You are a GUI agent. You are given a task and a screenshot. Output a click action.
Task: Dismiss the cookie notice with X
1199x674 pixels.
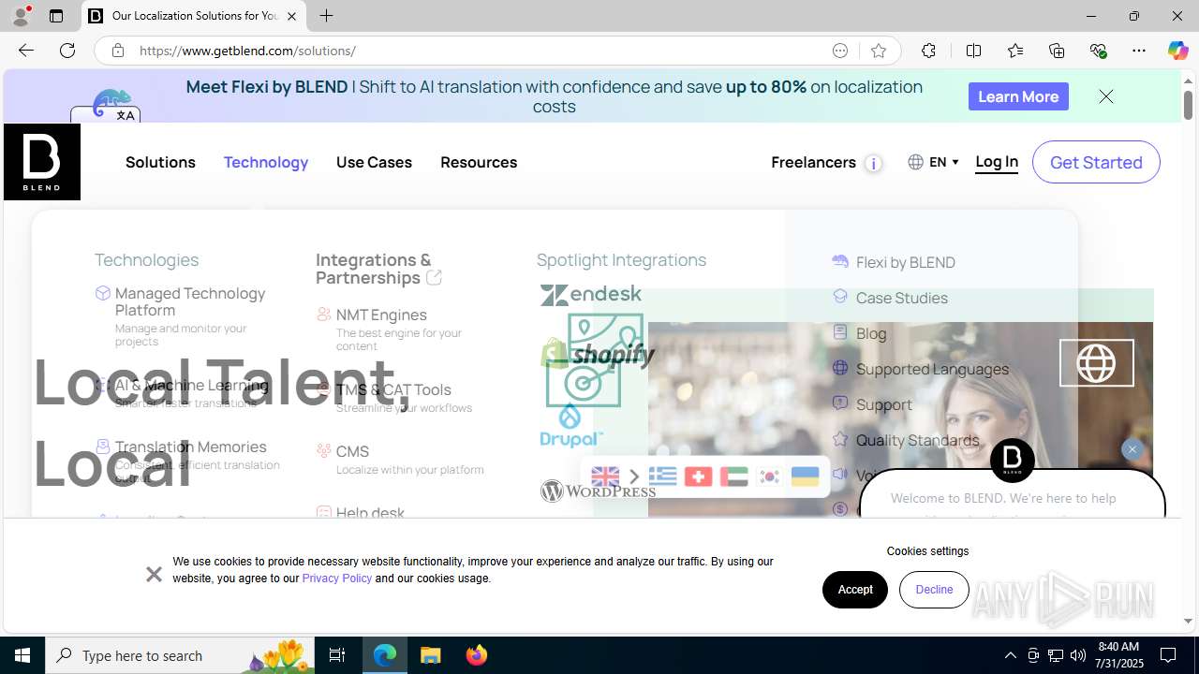(154, 574)
